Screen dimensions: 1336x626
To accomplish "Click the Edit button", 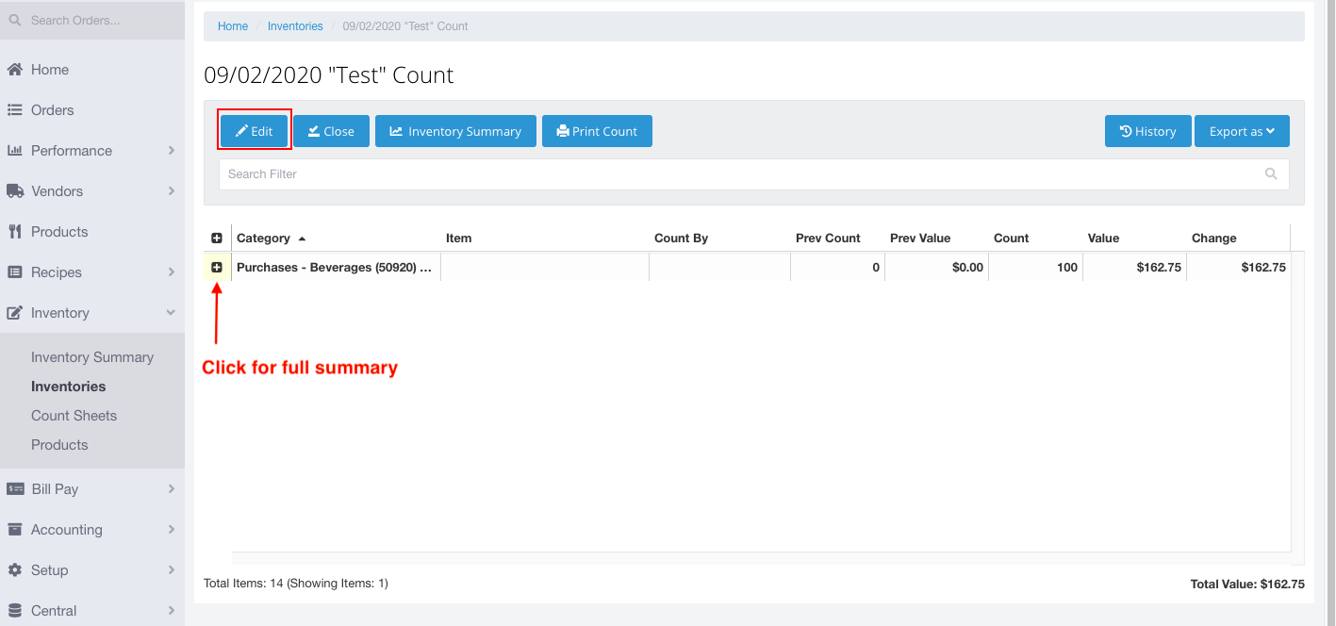I will click(255, 132).
